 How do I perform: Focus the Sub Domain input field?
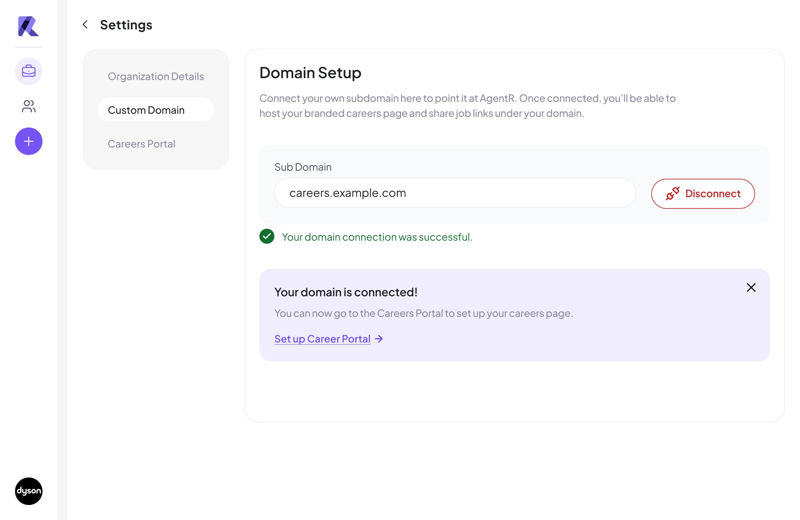455,192
